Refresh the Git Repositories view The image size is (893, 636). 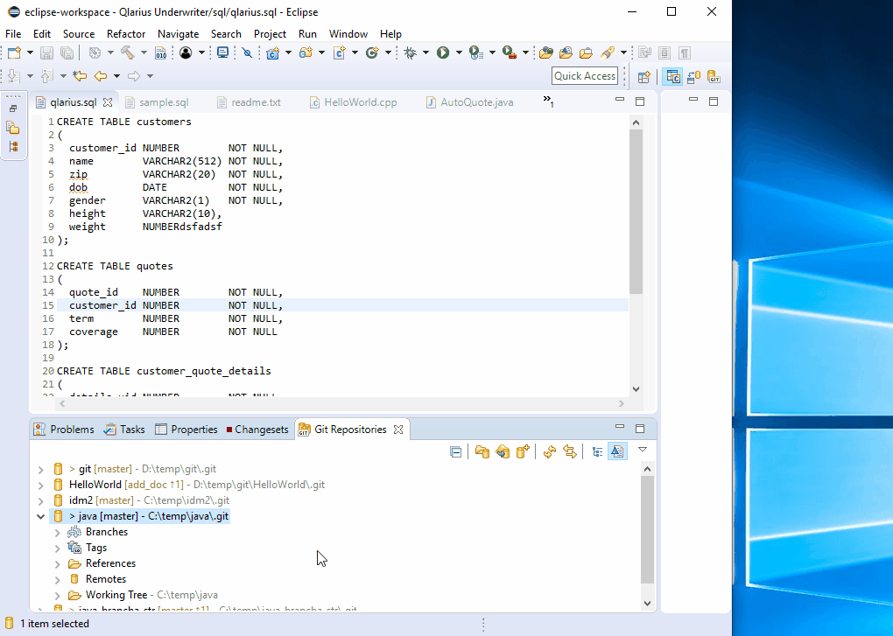(x=550, y=451)
